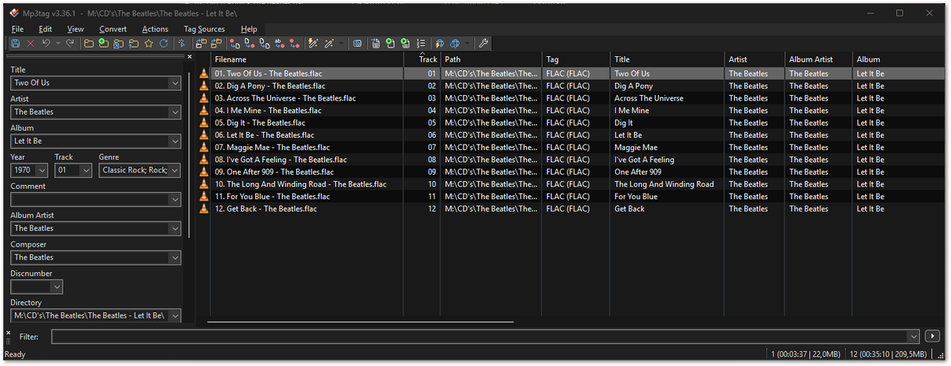The width and height of the screenshot is (951, 366).
Task: Click the title cell 'I've Got A Feeling'
Action: coord(644,160)
